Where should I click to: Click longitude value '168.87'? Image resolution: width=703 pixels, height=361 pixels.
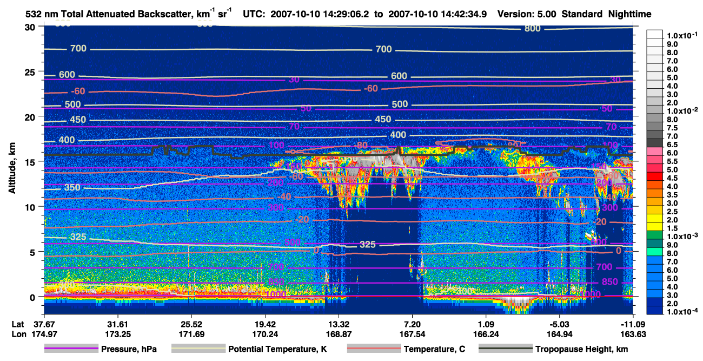click(x=339, y=334)
